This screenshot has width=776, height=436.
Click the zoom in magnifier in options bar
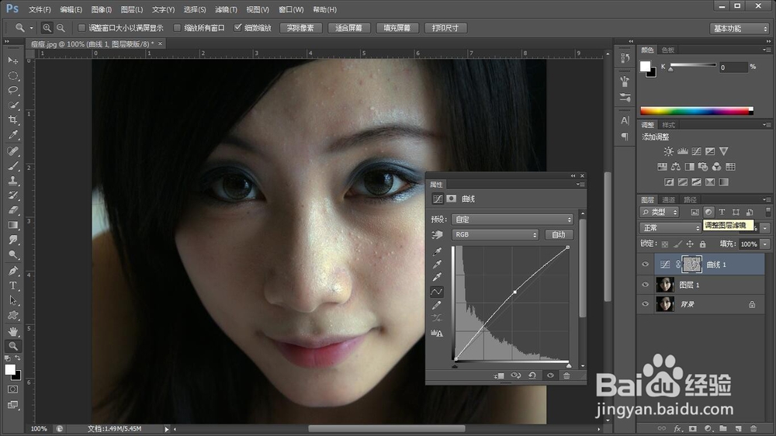[x=47, y=28]
